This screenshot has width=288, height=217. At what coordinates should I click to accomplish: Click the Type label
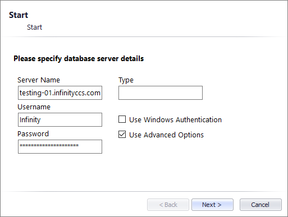click(126, 80)
